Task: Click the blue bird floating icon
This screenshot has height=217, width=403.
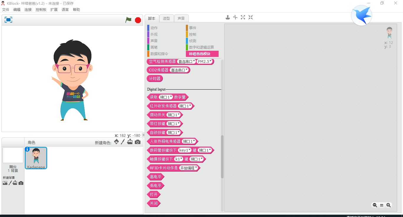Action: coord(361,15)
